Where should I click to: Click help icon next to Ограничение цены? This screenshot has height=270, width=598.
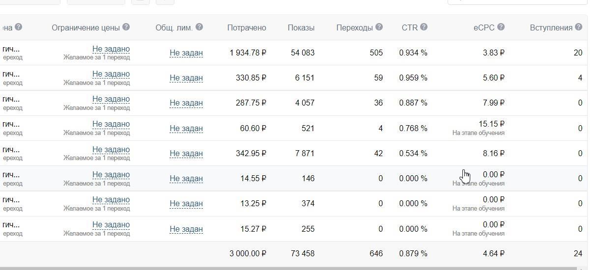click(126, 27)
